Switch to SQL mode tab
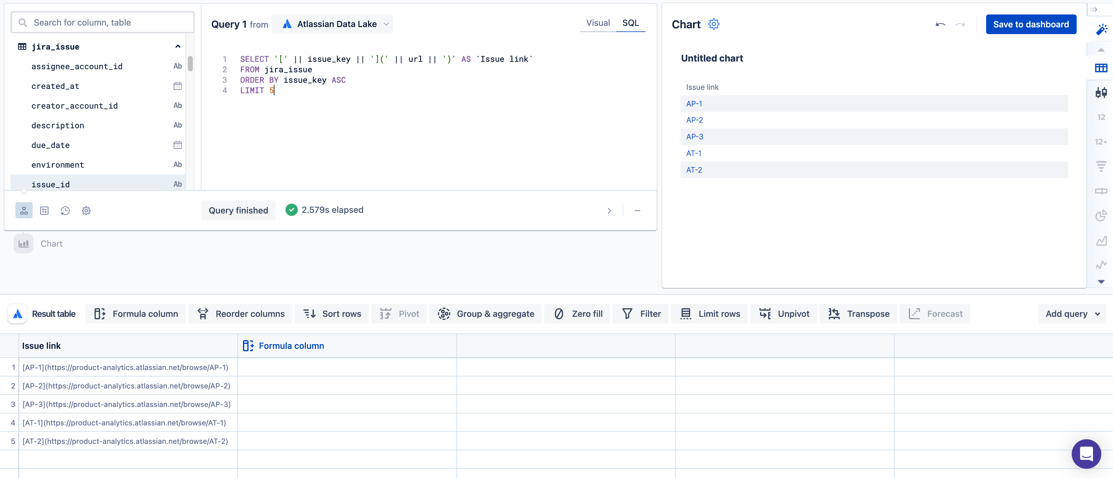1113x478 pixels. coord(630,23)
